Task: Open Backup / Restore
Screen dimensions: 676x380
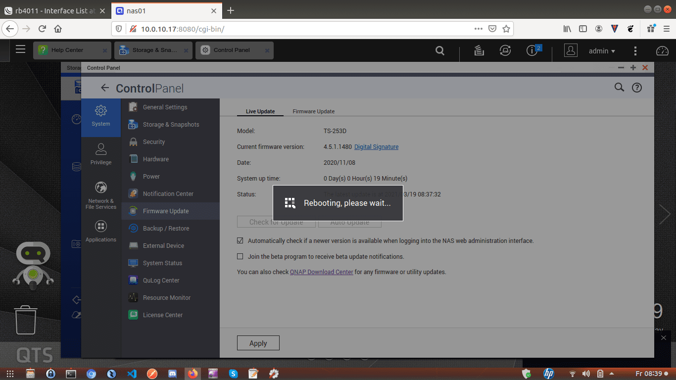Action: point(170,228)
